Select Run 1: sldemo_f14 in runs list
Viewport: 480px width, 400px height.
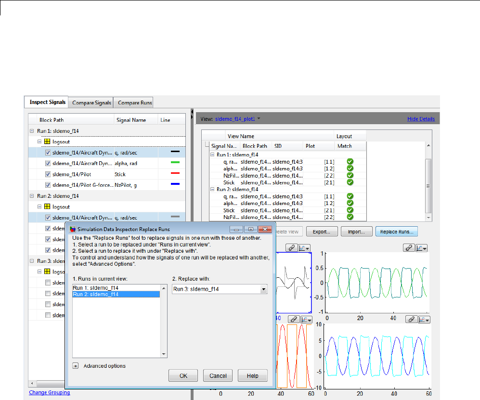[x=95, y=288]
